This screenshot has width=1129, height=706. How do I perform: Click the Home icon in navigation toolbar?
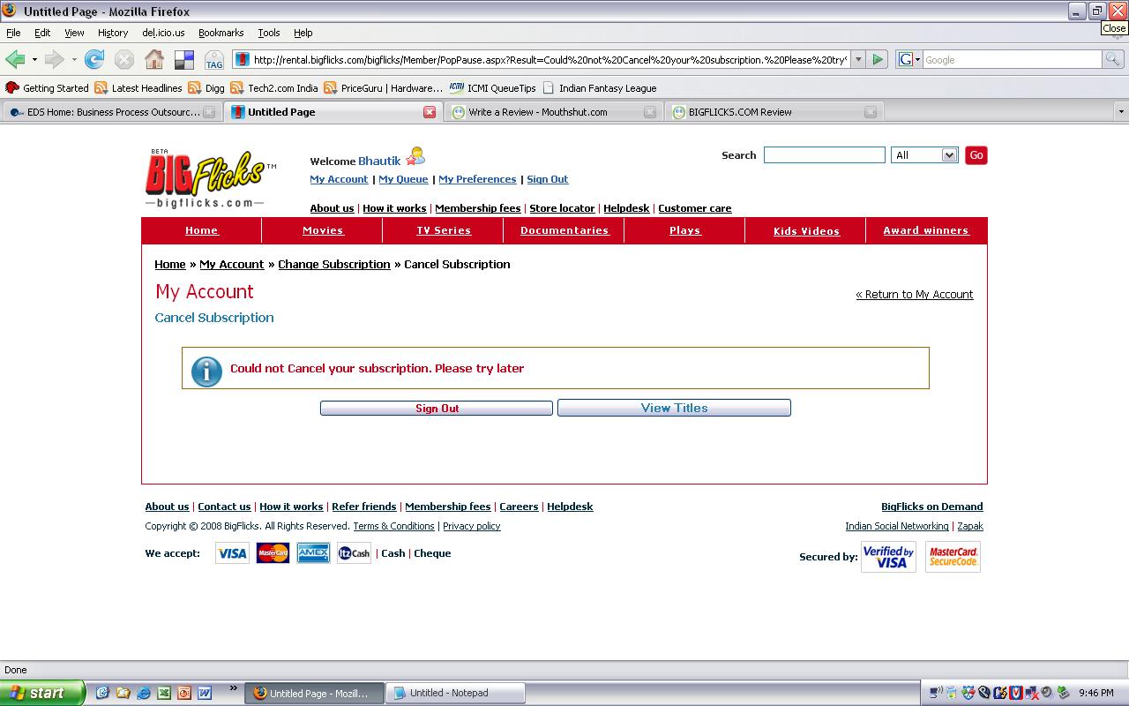[x=154, y=60]
